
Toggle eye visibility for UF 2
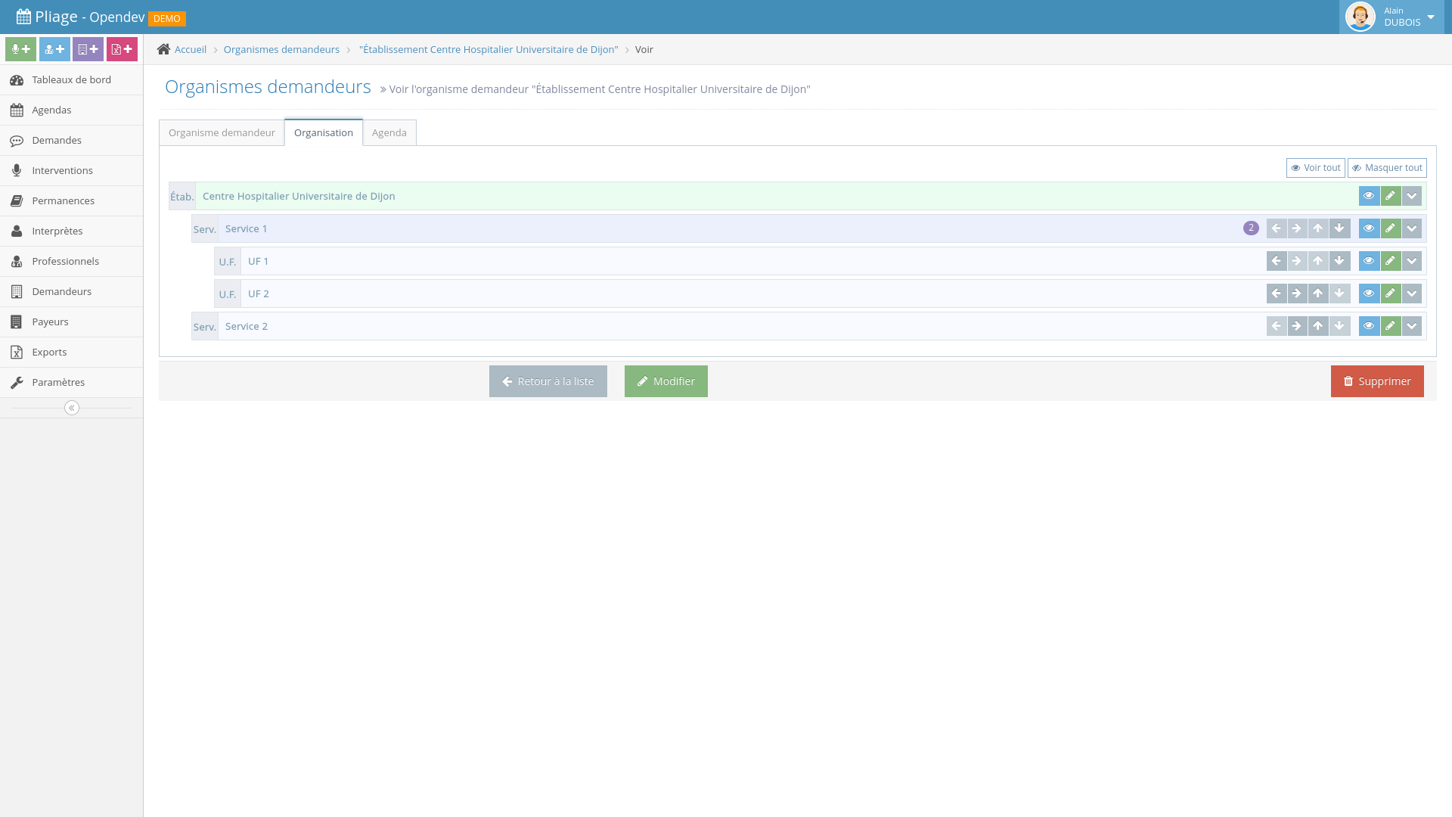pos(1369,294)
